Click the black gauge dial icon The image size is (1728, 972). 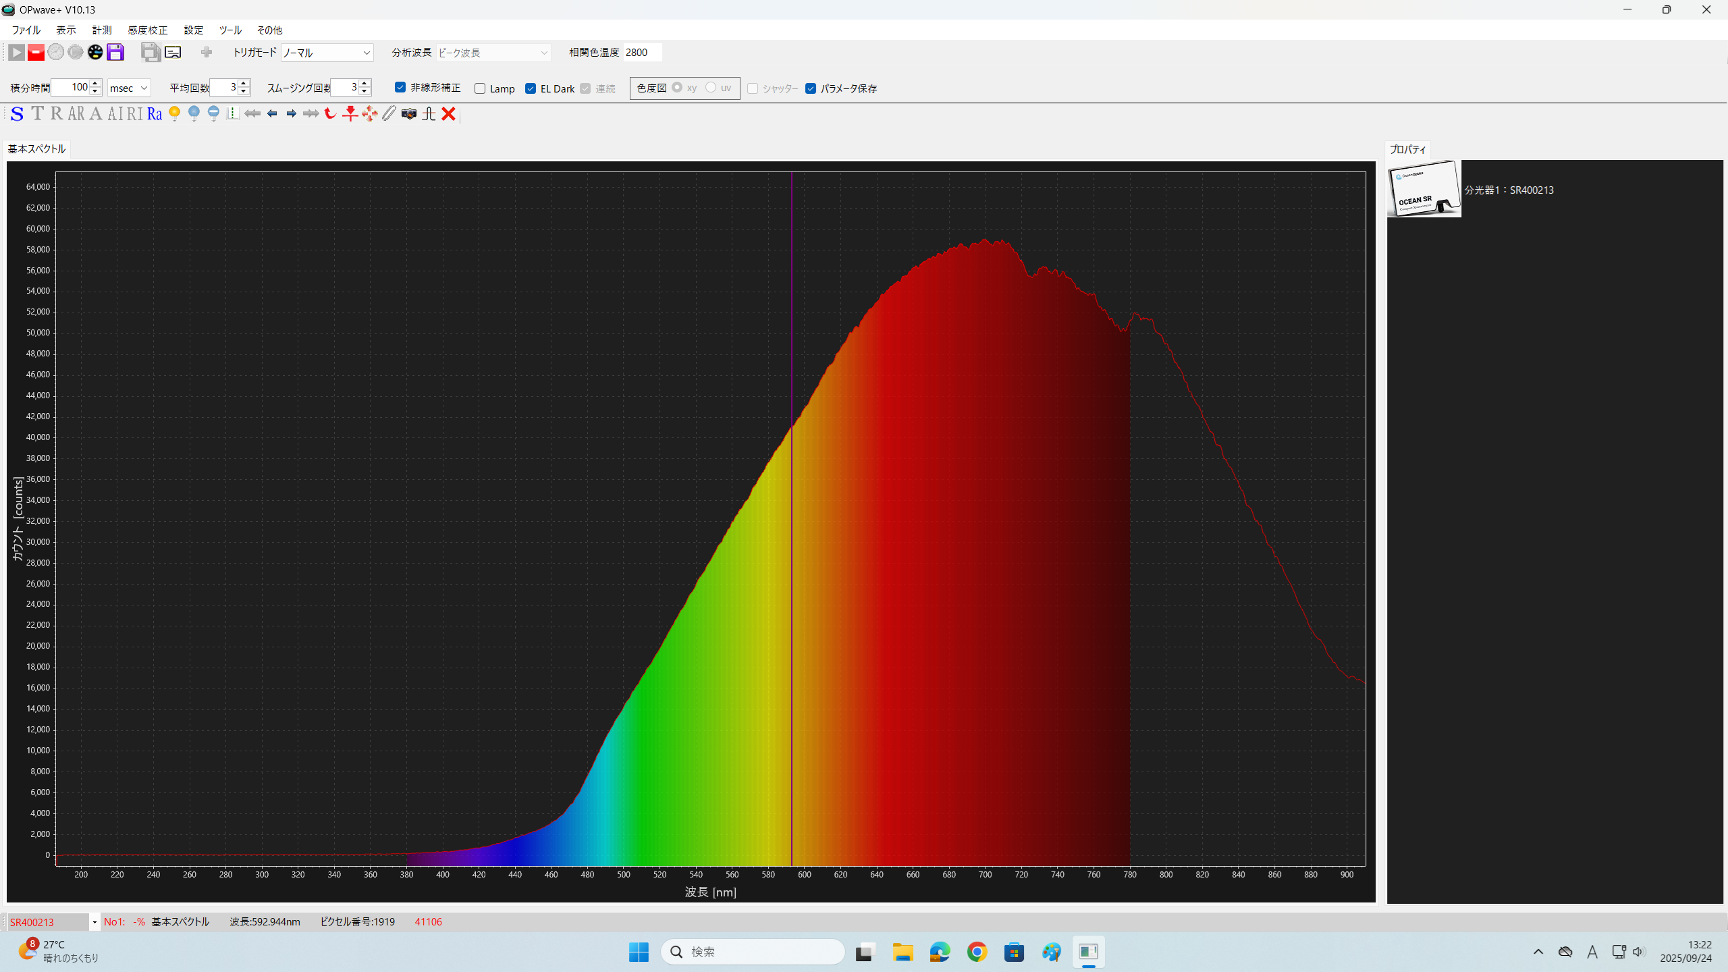click(x=95, y=52)
